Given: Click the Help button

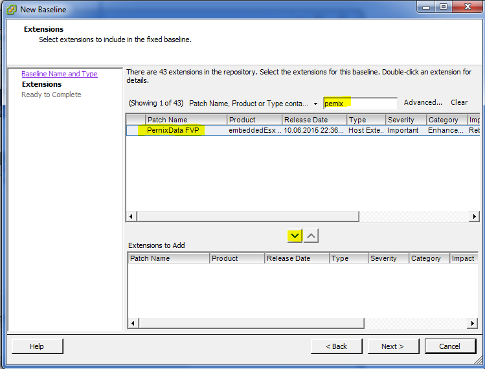Looking at the screenshot, I should [37, 346].
